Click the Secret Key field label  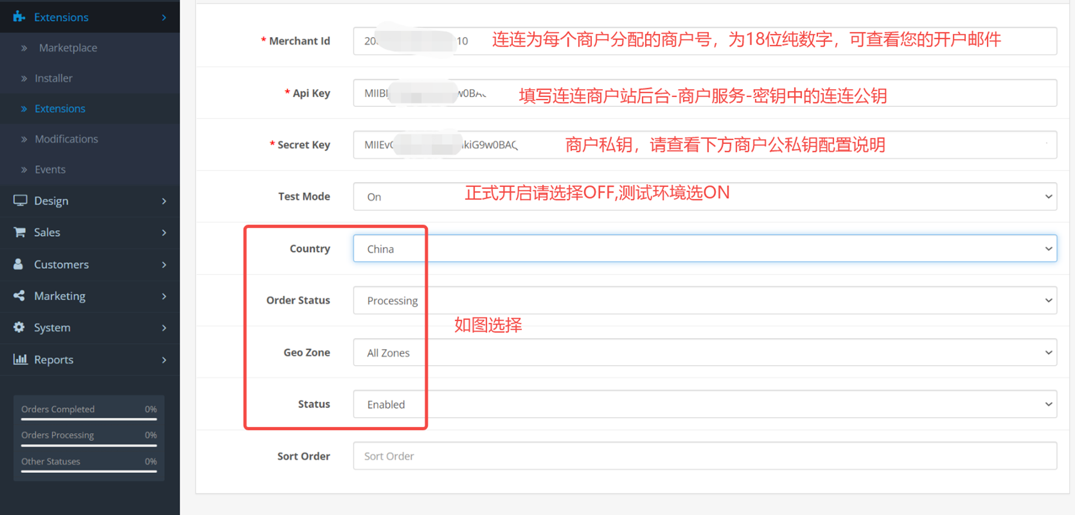click(304, 144)
